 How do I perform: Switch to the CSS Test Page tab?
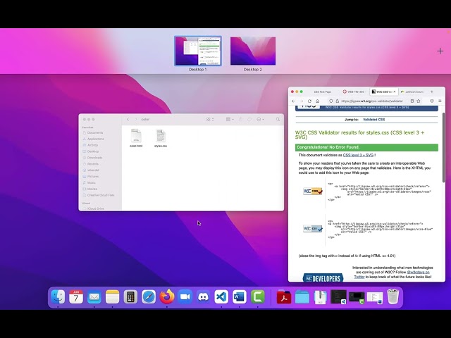[x=323, y=92]
